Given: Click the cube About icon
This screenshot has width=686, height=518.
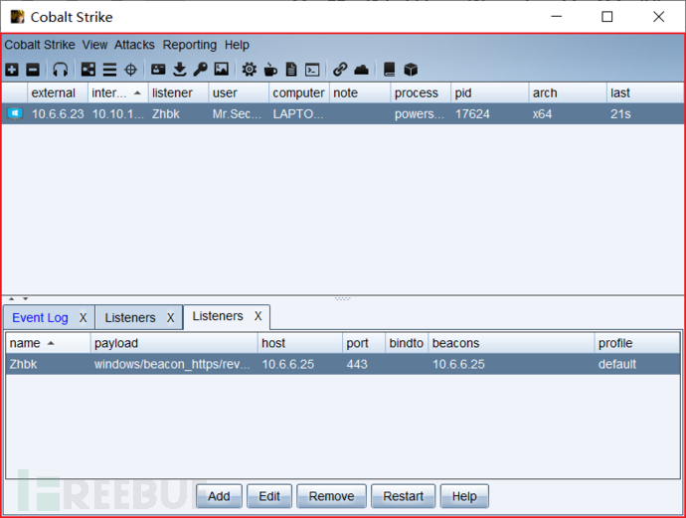Looking at the screenshot, I should [411, 70].
